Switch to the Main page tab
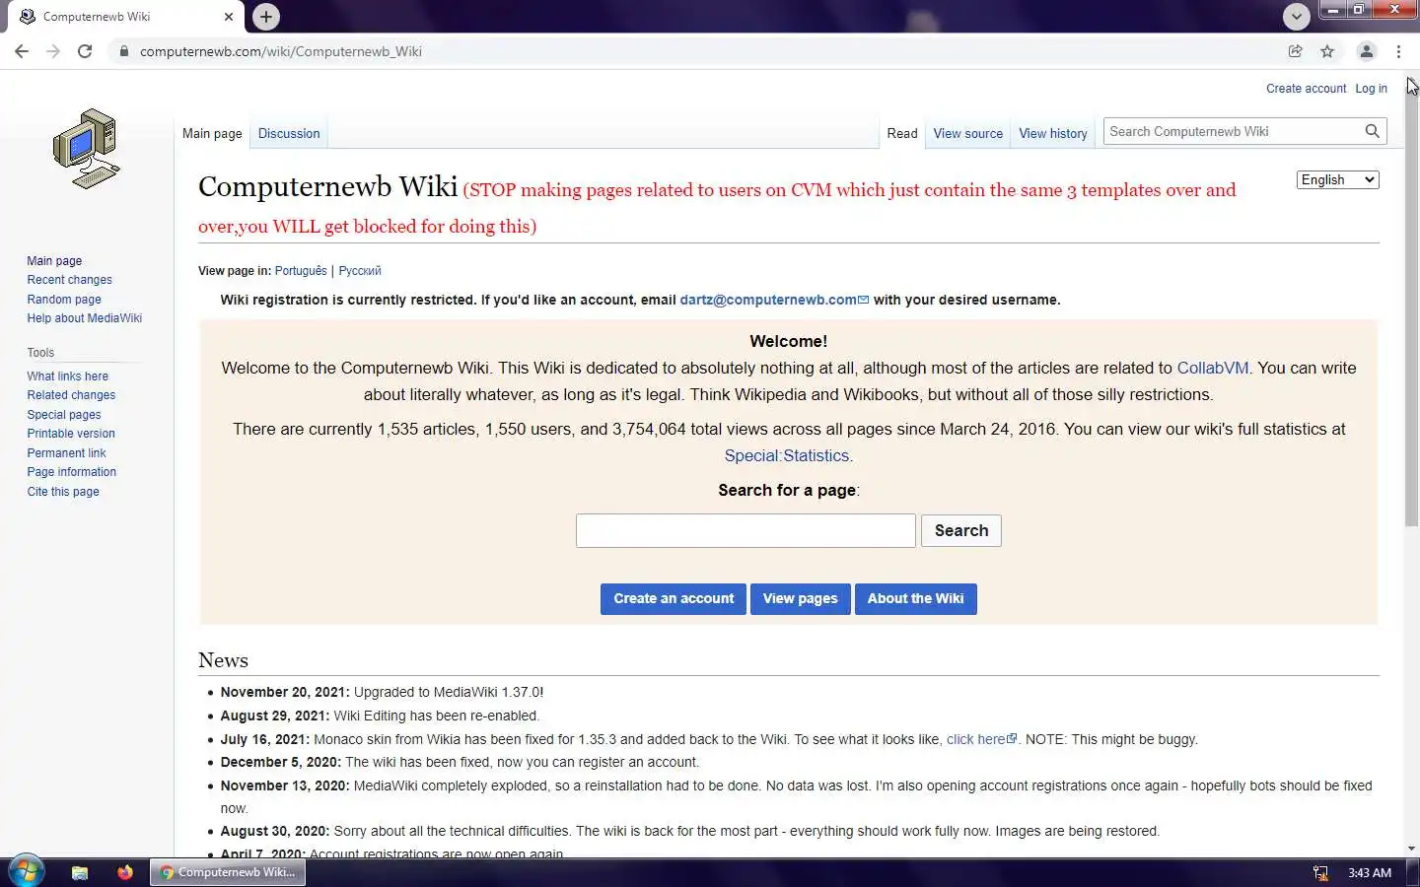This screenshot has width=1420, height=887. coord(212,133)
